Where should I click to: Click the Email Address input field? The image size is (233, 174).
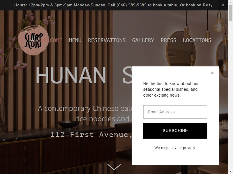coord(175,112)
